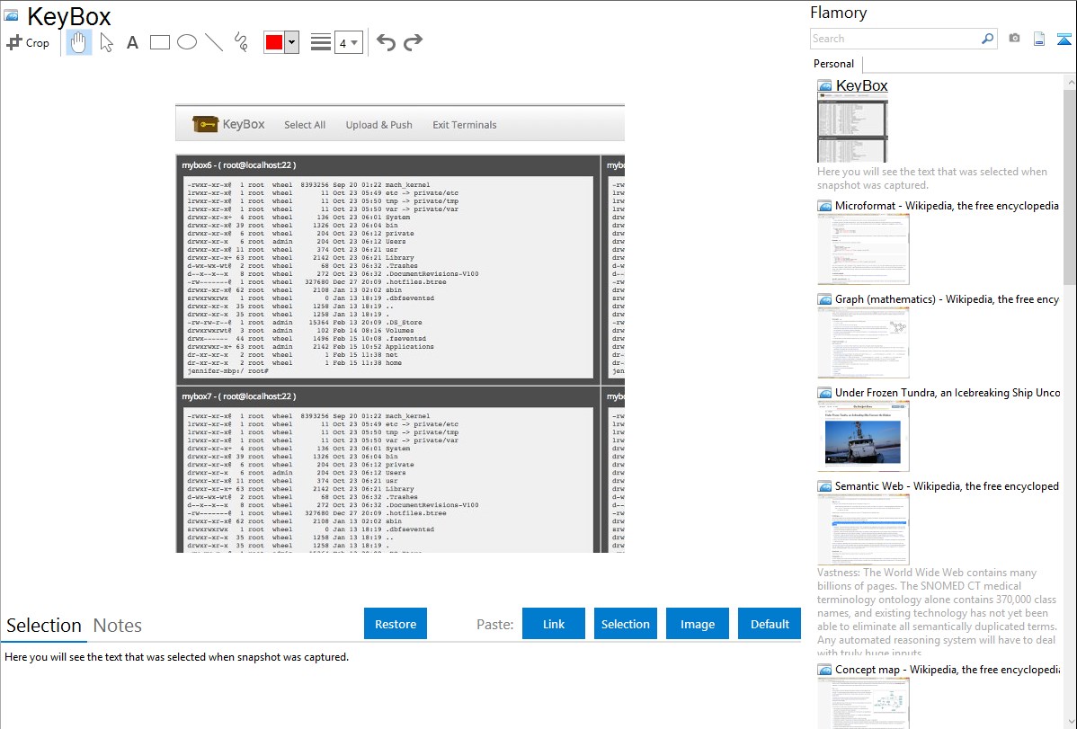The image size is (1077, 729).
Task: Open the color picker dropdown arrow
Action: [x=291, y=42]
